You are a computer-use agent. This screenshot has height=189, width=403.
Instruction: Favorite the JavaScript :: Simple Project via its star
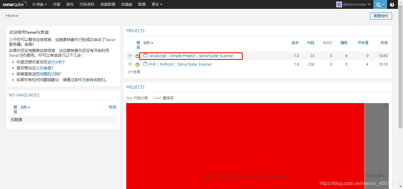130,56
